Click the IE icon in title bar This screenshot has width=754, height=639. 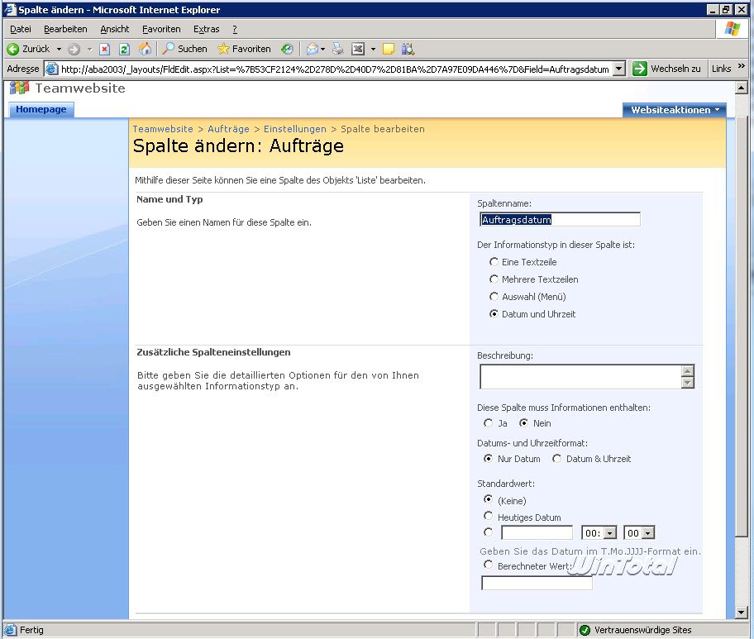[10, 10]
